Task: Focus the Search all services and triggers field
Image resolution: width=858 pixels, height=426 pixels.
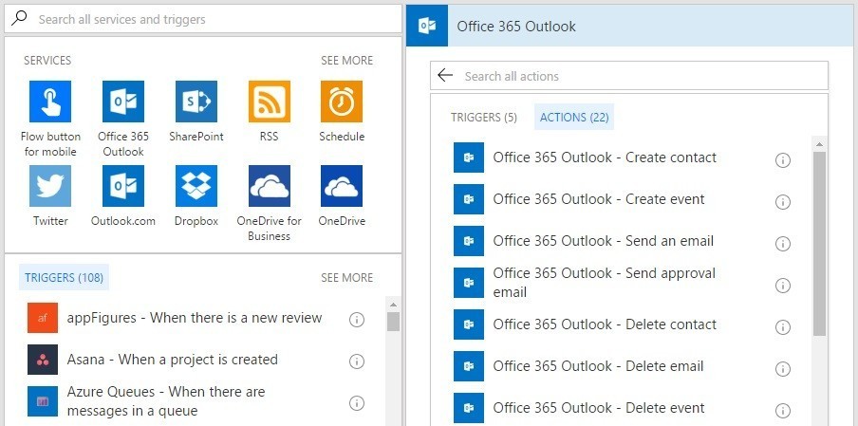Action: (203, 19)
